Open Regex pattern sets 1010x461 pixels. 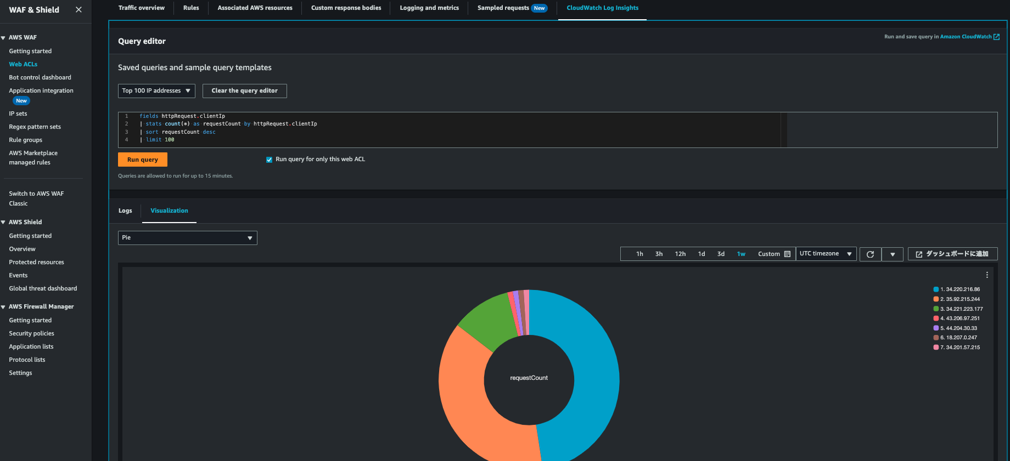tap(35, 127)
